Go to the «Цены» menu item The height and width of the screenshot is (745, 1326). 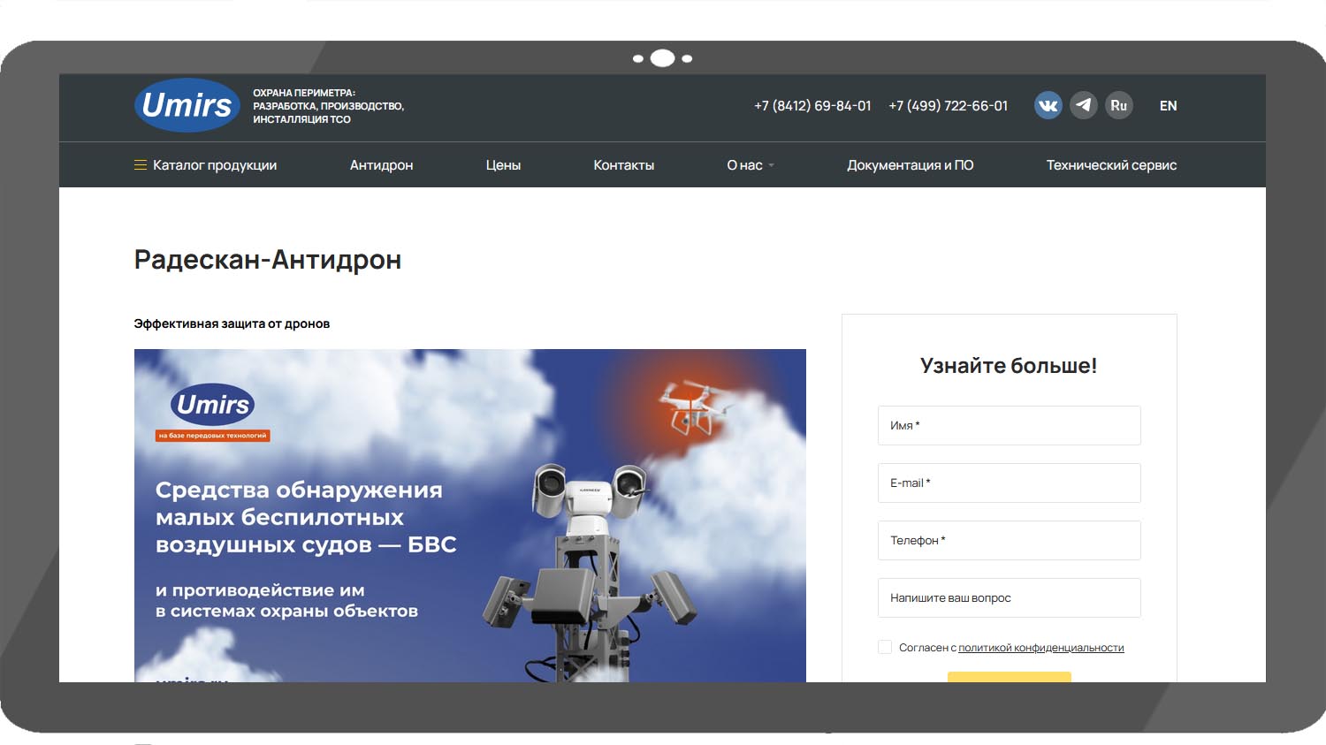click(x=503, y=165)
